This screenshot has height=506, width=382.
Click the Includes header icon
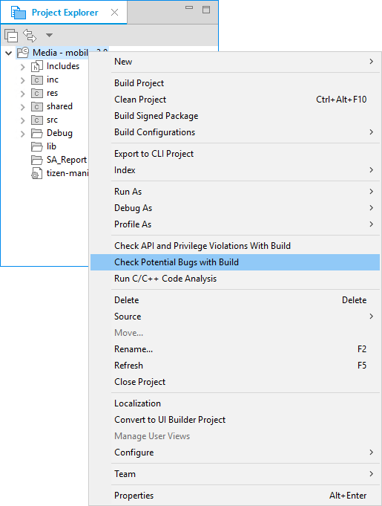(x=37, y=66)
